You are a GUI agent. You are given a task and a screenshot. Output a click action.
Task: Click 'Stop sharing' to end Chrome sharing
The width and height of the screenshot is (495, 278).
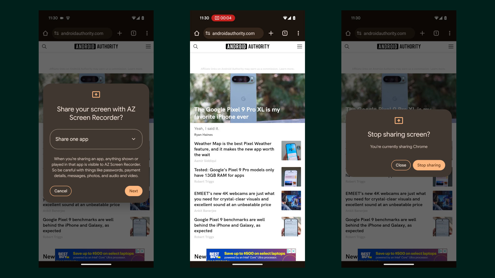(429, 165)
